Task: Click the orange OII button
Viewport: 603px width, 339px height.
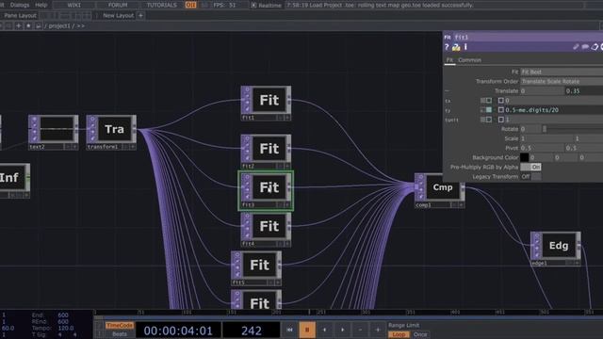Action: click(190, 5)
